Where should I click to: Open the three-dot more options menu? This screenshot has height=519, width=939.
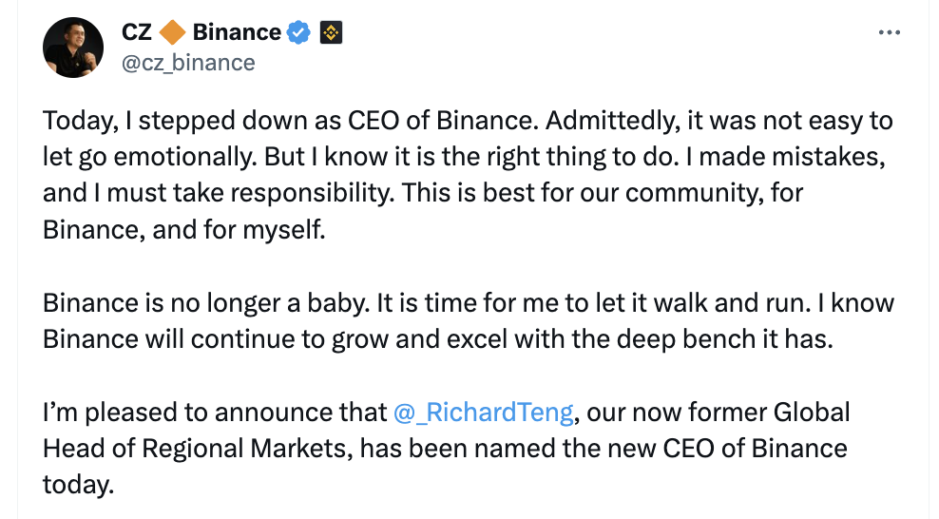click(x=889, y=32)
